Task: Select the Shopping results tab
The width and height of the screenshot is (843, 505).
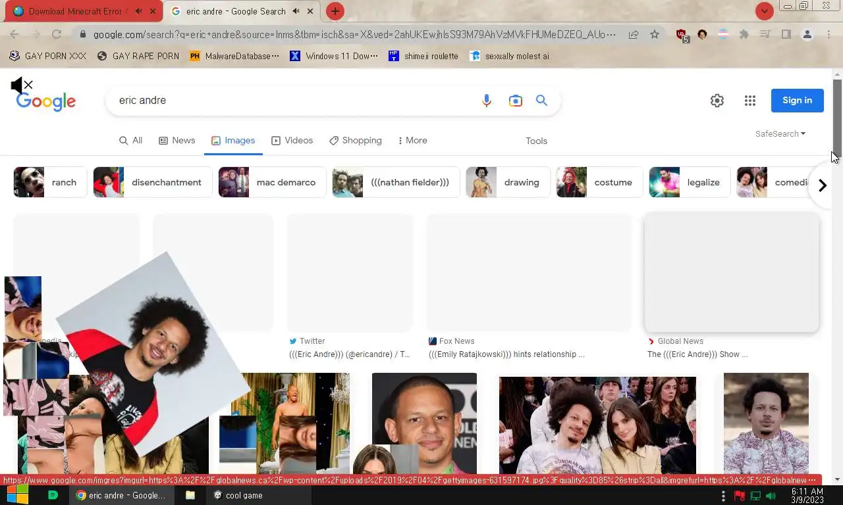Action: pos(355,140)
